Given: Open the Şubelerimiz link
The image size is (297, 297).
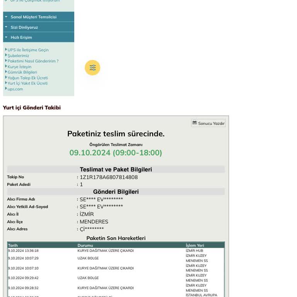Looking at the screenshot, I should (x=19, y=56).
